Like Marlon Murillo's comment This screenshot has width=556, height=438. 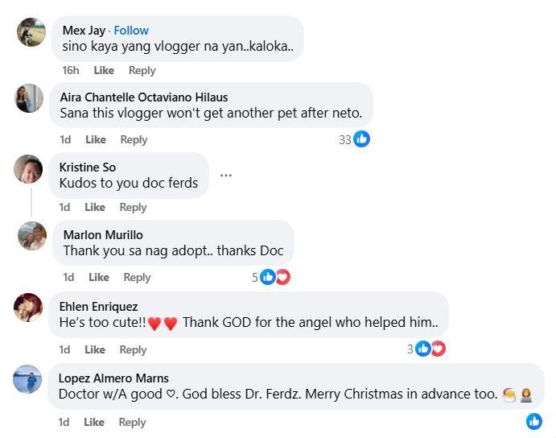pyautogui.click(x=99, y=277)
